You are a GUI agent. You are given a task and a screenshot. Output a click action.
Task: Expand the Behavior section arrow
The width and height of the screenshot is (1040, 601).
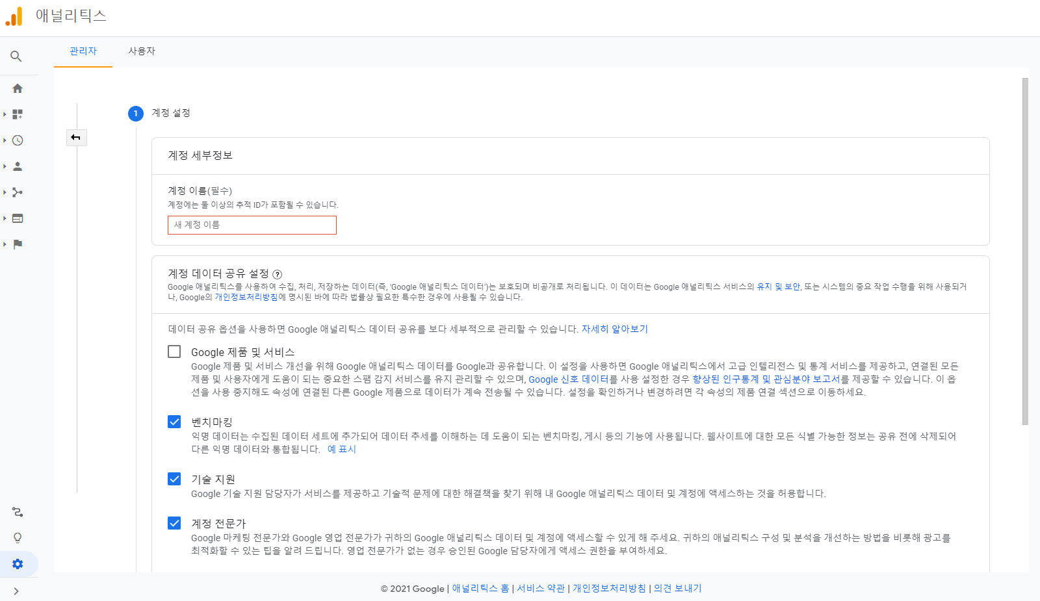pos(5,218)
